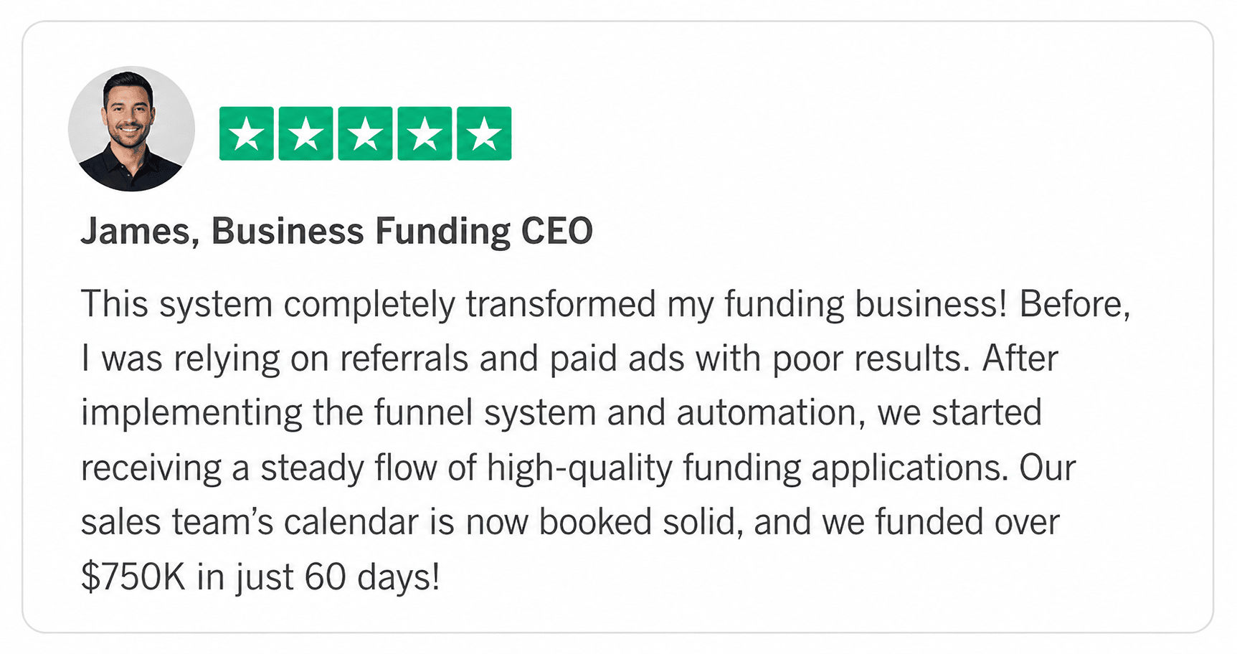Click the first green star
Image resolution: width=1237 pixels, height=654 pixels.
coord(246,133)
